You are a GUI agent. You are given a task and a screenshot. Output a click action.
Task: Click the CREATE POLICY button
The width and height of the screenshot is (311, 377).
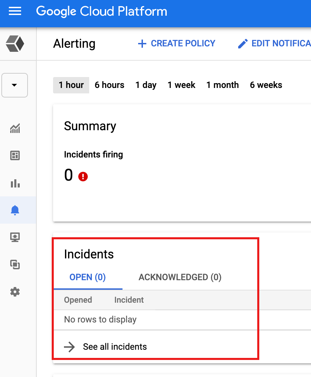pyautogui.click(x=176, y=44)
